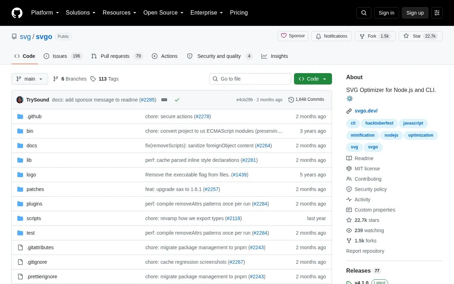Switch to the Code tab
This screenshot has width=454, height=284.
coord(25,56)
